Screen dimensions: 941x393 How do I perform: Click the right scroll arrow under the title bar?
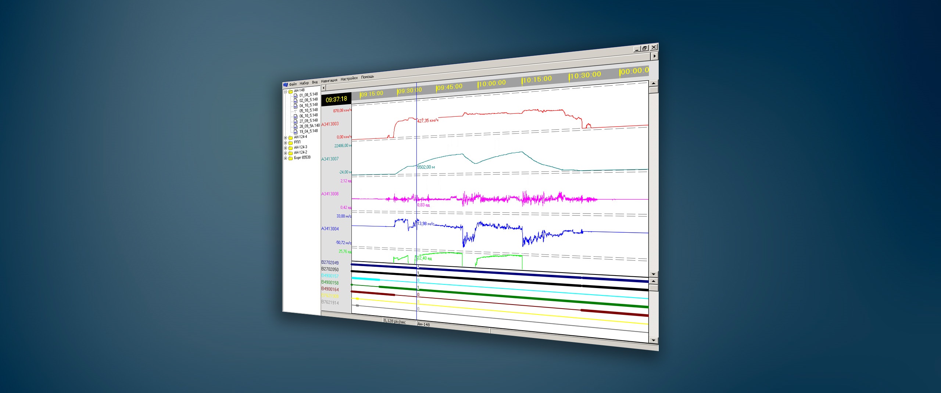654,56
